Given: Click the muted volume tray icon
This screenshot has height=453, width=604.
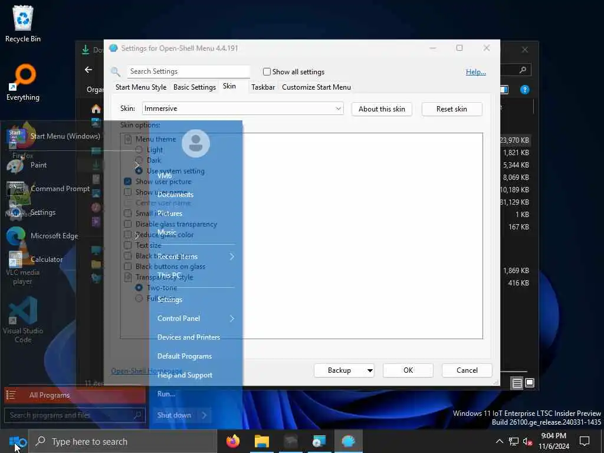Looking at the screenshot, I should (528, 441).
